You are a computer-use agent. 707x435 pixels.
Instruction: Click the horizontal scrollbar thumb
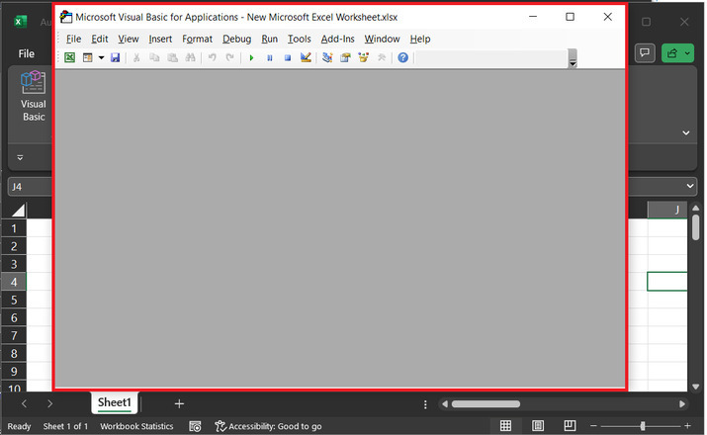[x=486, y=404]
